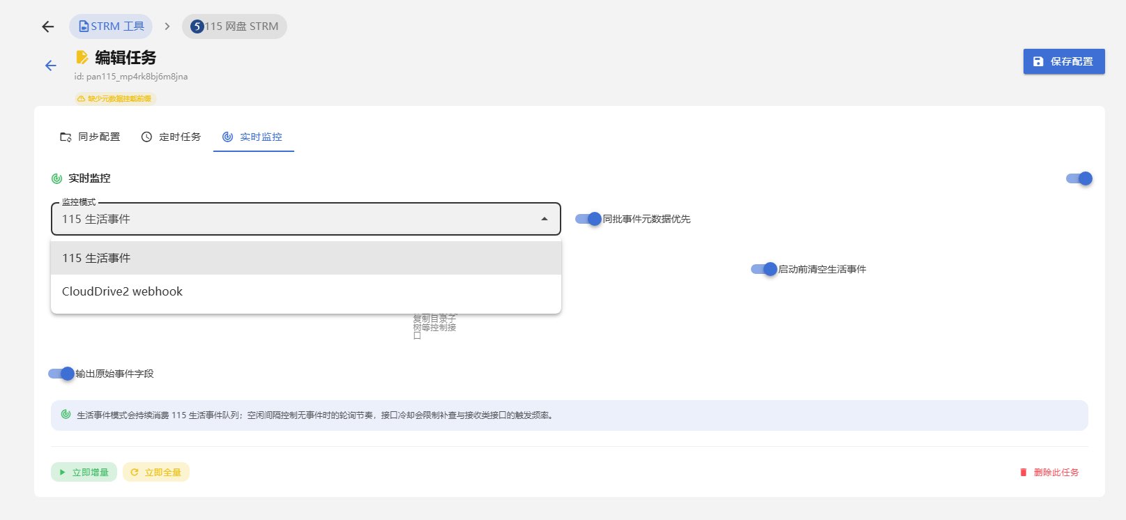Click the 复制目录子树等控制接口 text
Viewport: 1126px width, 520px height.
pos(434,327)
